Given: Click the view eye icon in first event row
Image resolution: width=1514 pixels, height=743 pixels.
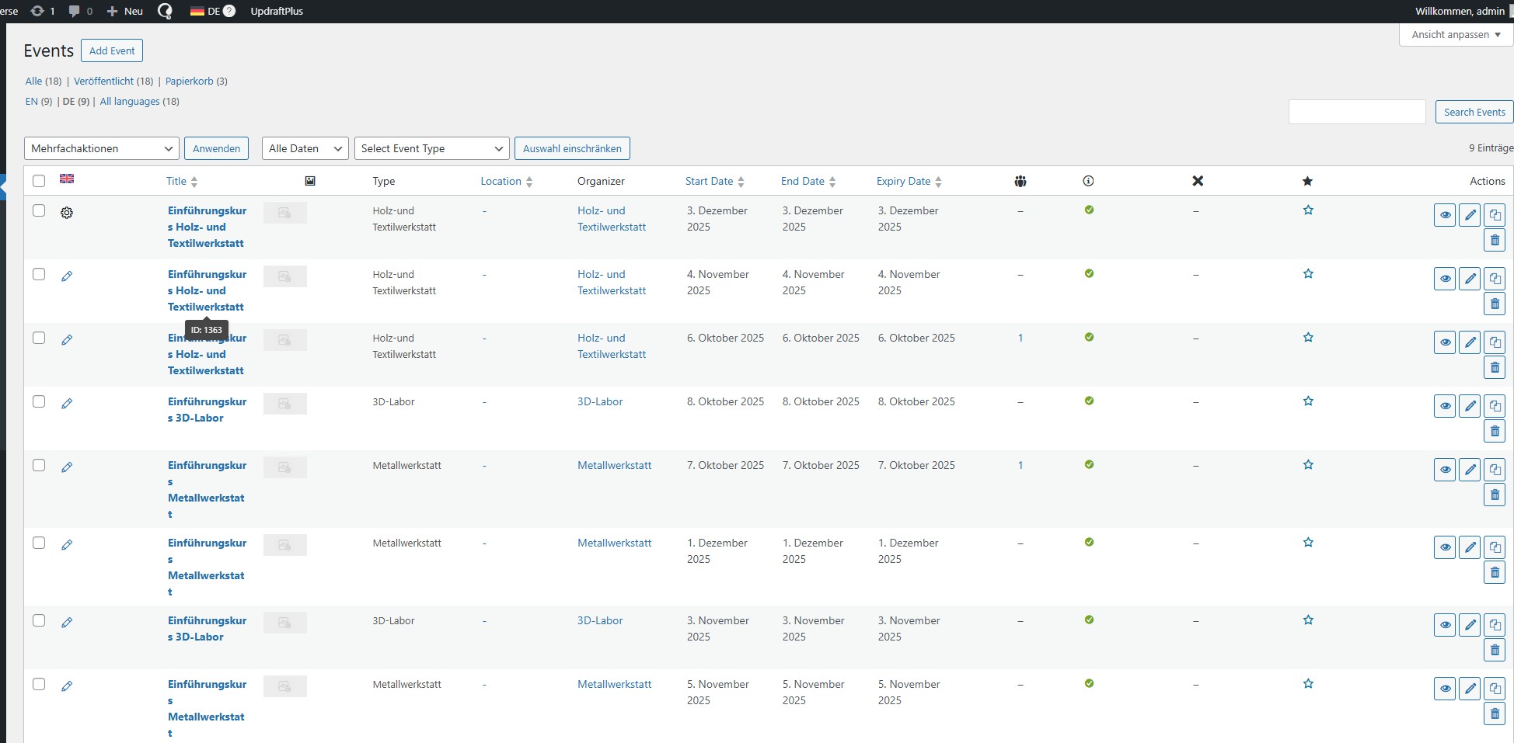Looking at the screenshot, I should 1444,215.
